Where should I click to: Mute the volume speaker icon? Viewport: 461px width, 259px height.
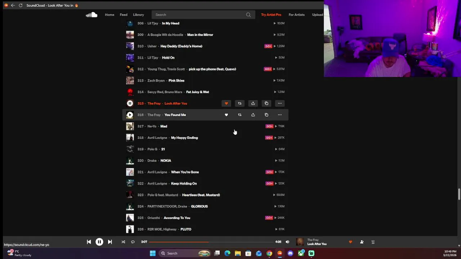(x=287, y=242)
